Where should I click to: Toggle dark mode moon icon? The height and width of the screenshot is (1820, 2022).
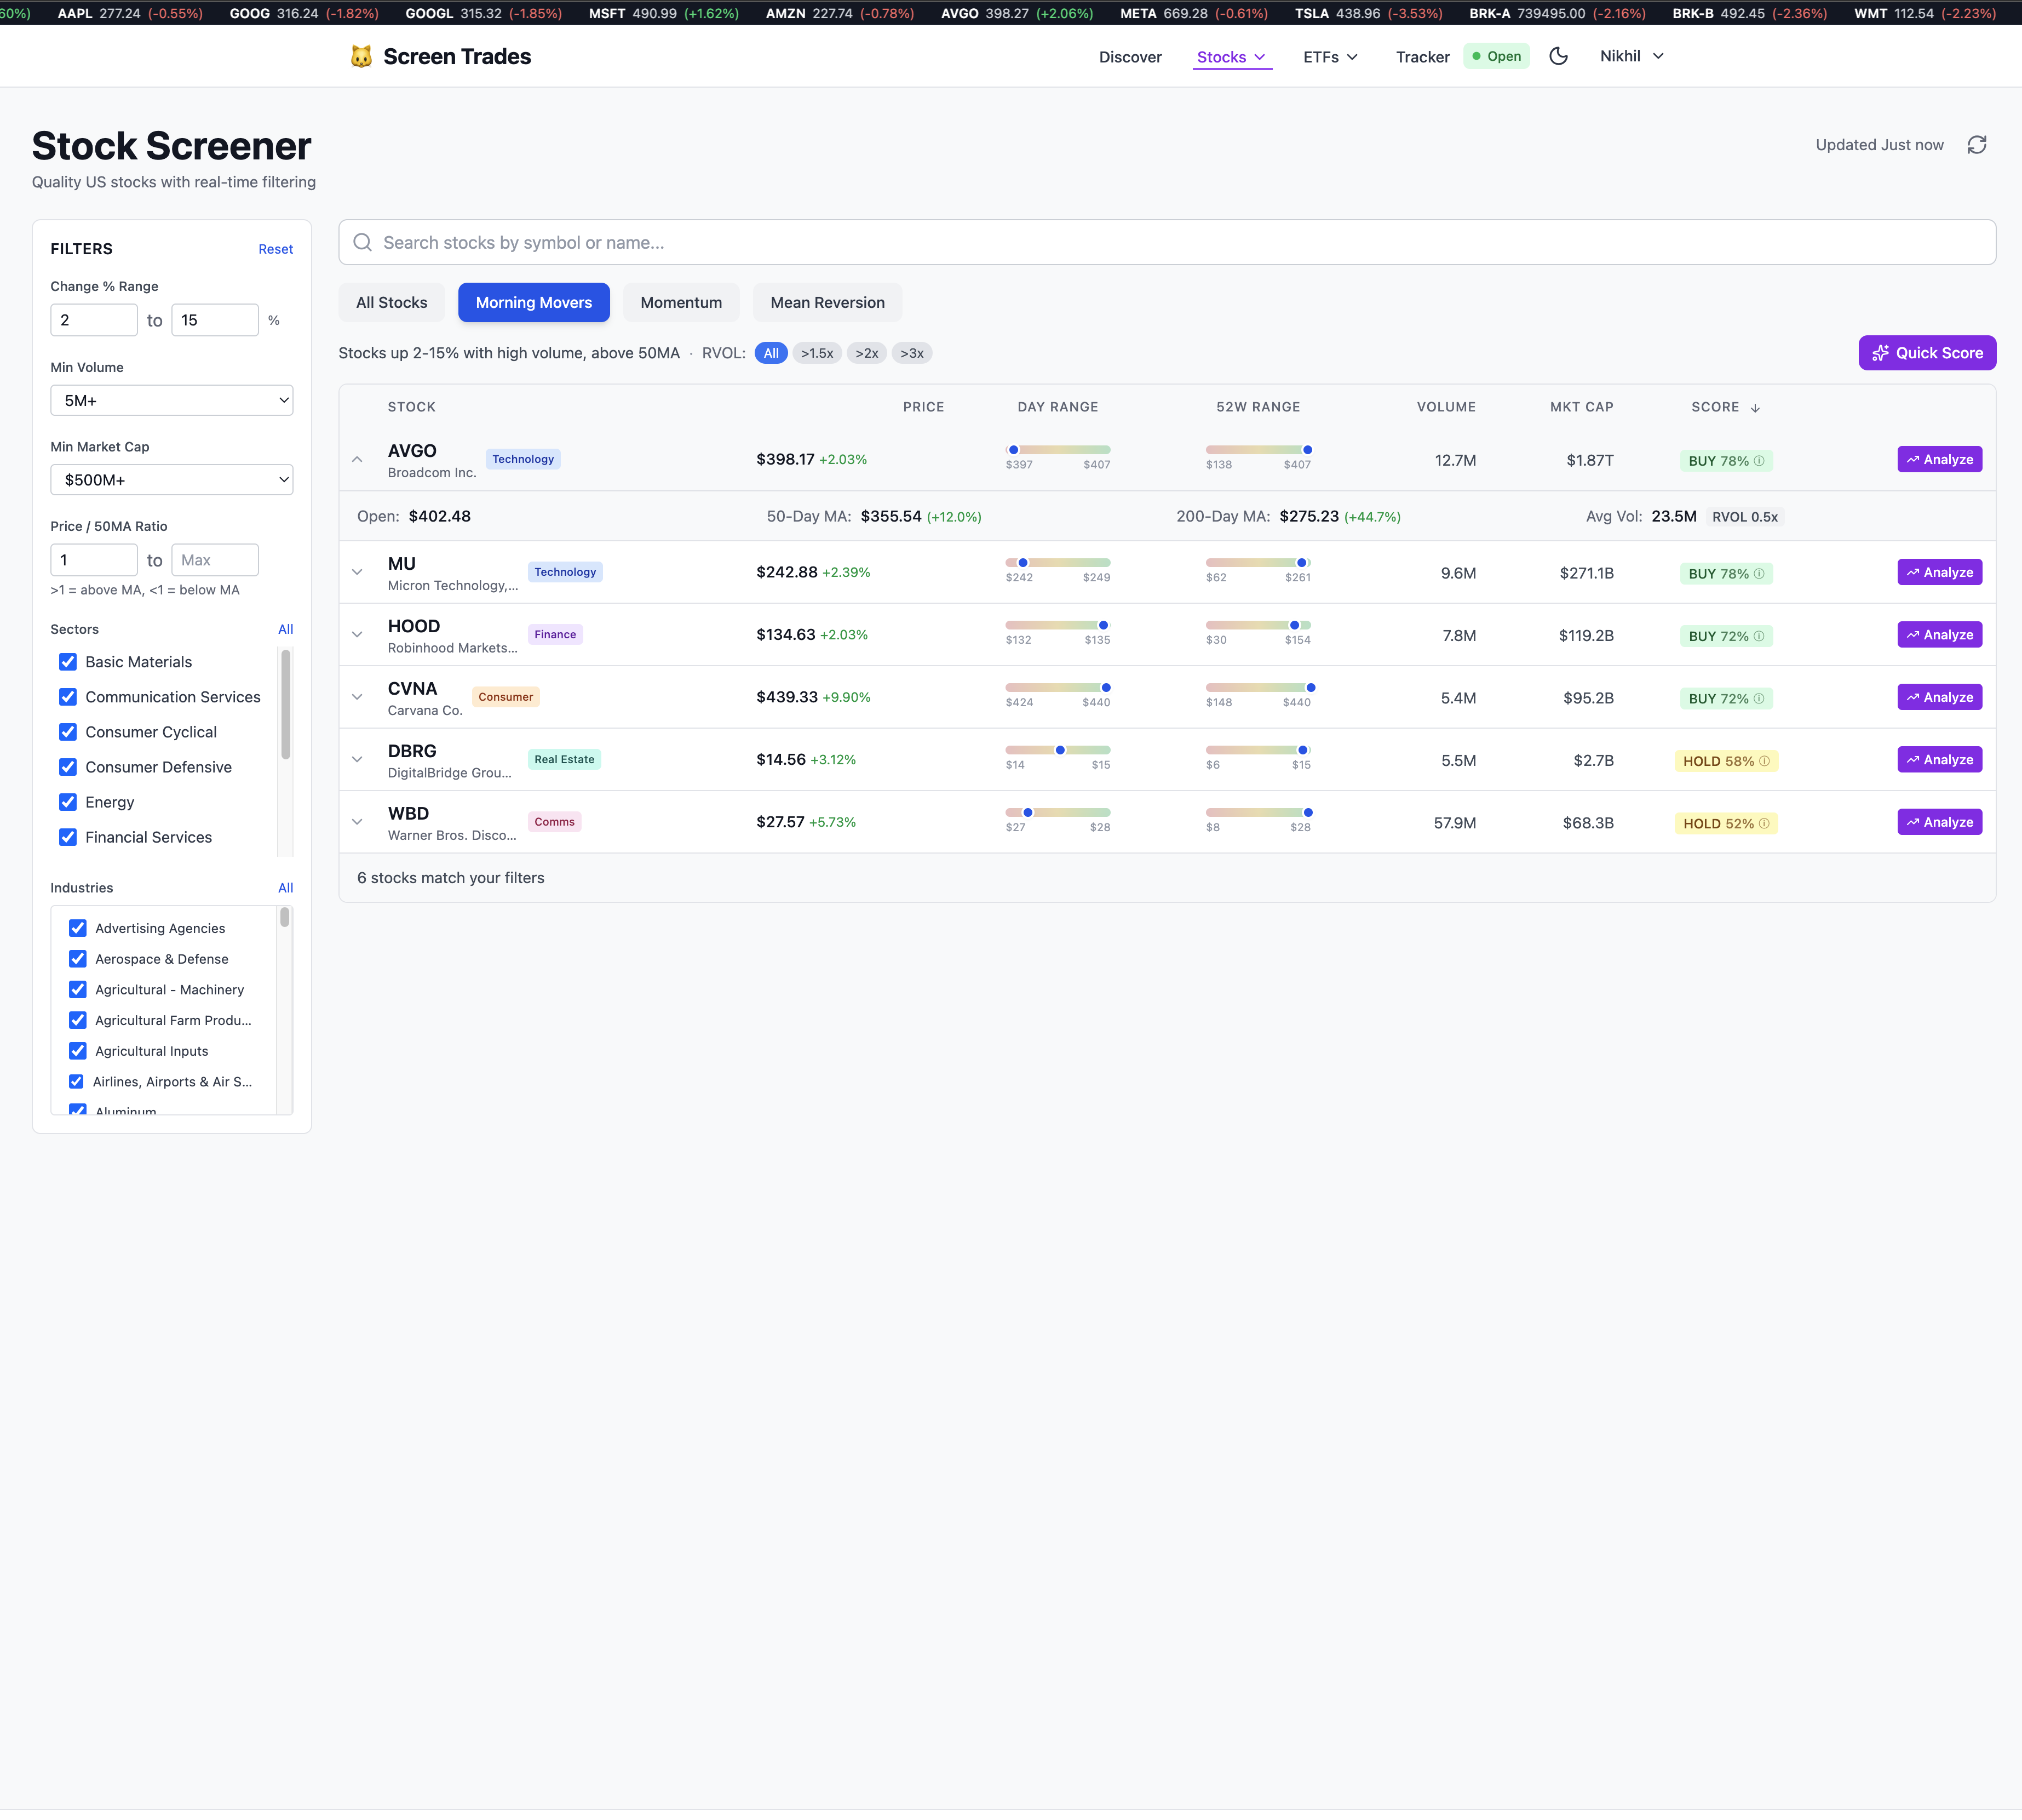click(1558, 56)
